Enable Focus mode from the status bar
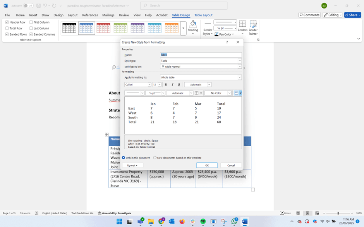Image resolution: width=364 pixels, height=227 pixels. tap(285, 213)
